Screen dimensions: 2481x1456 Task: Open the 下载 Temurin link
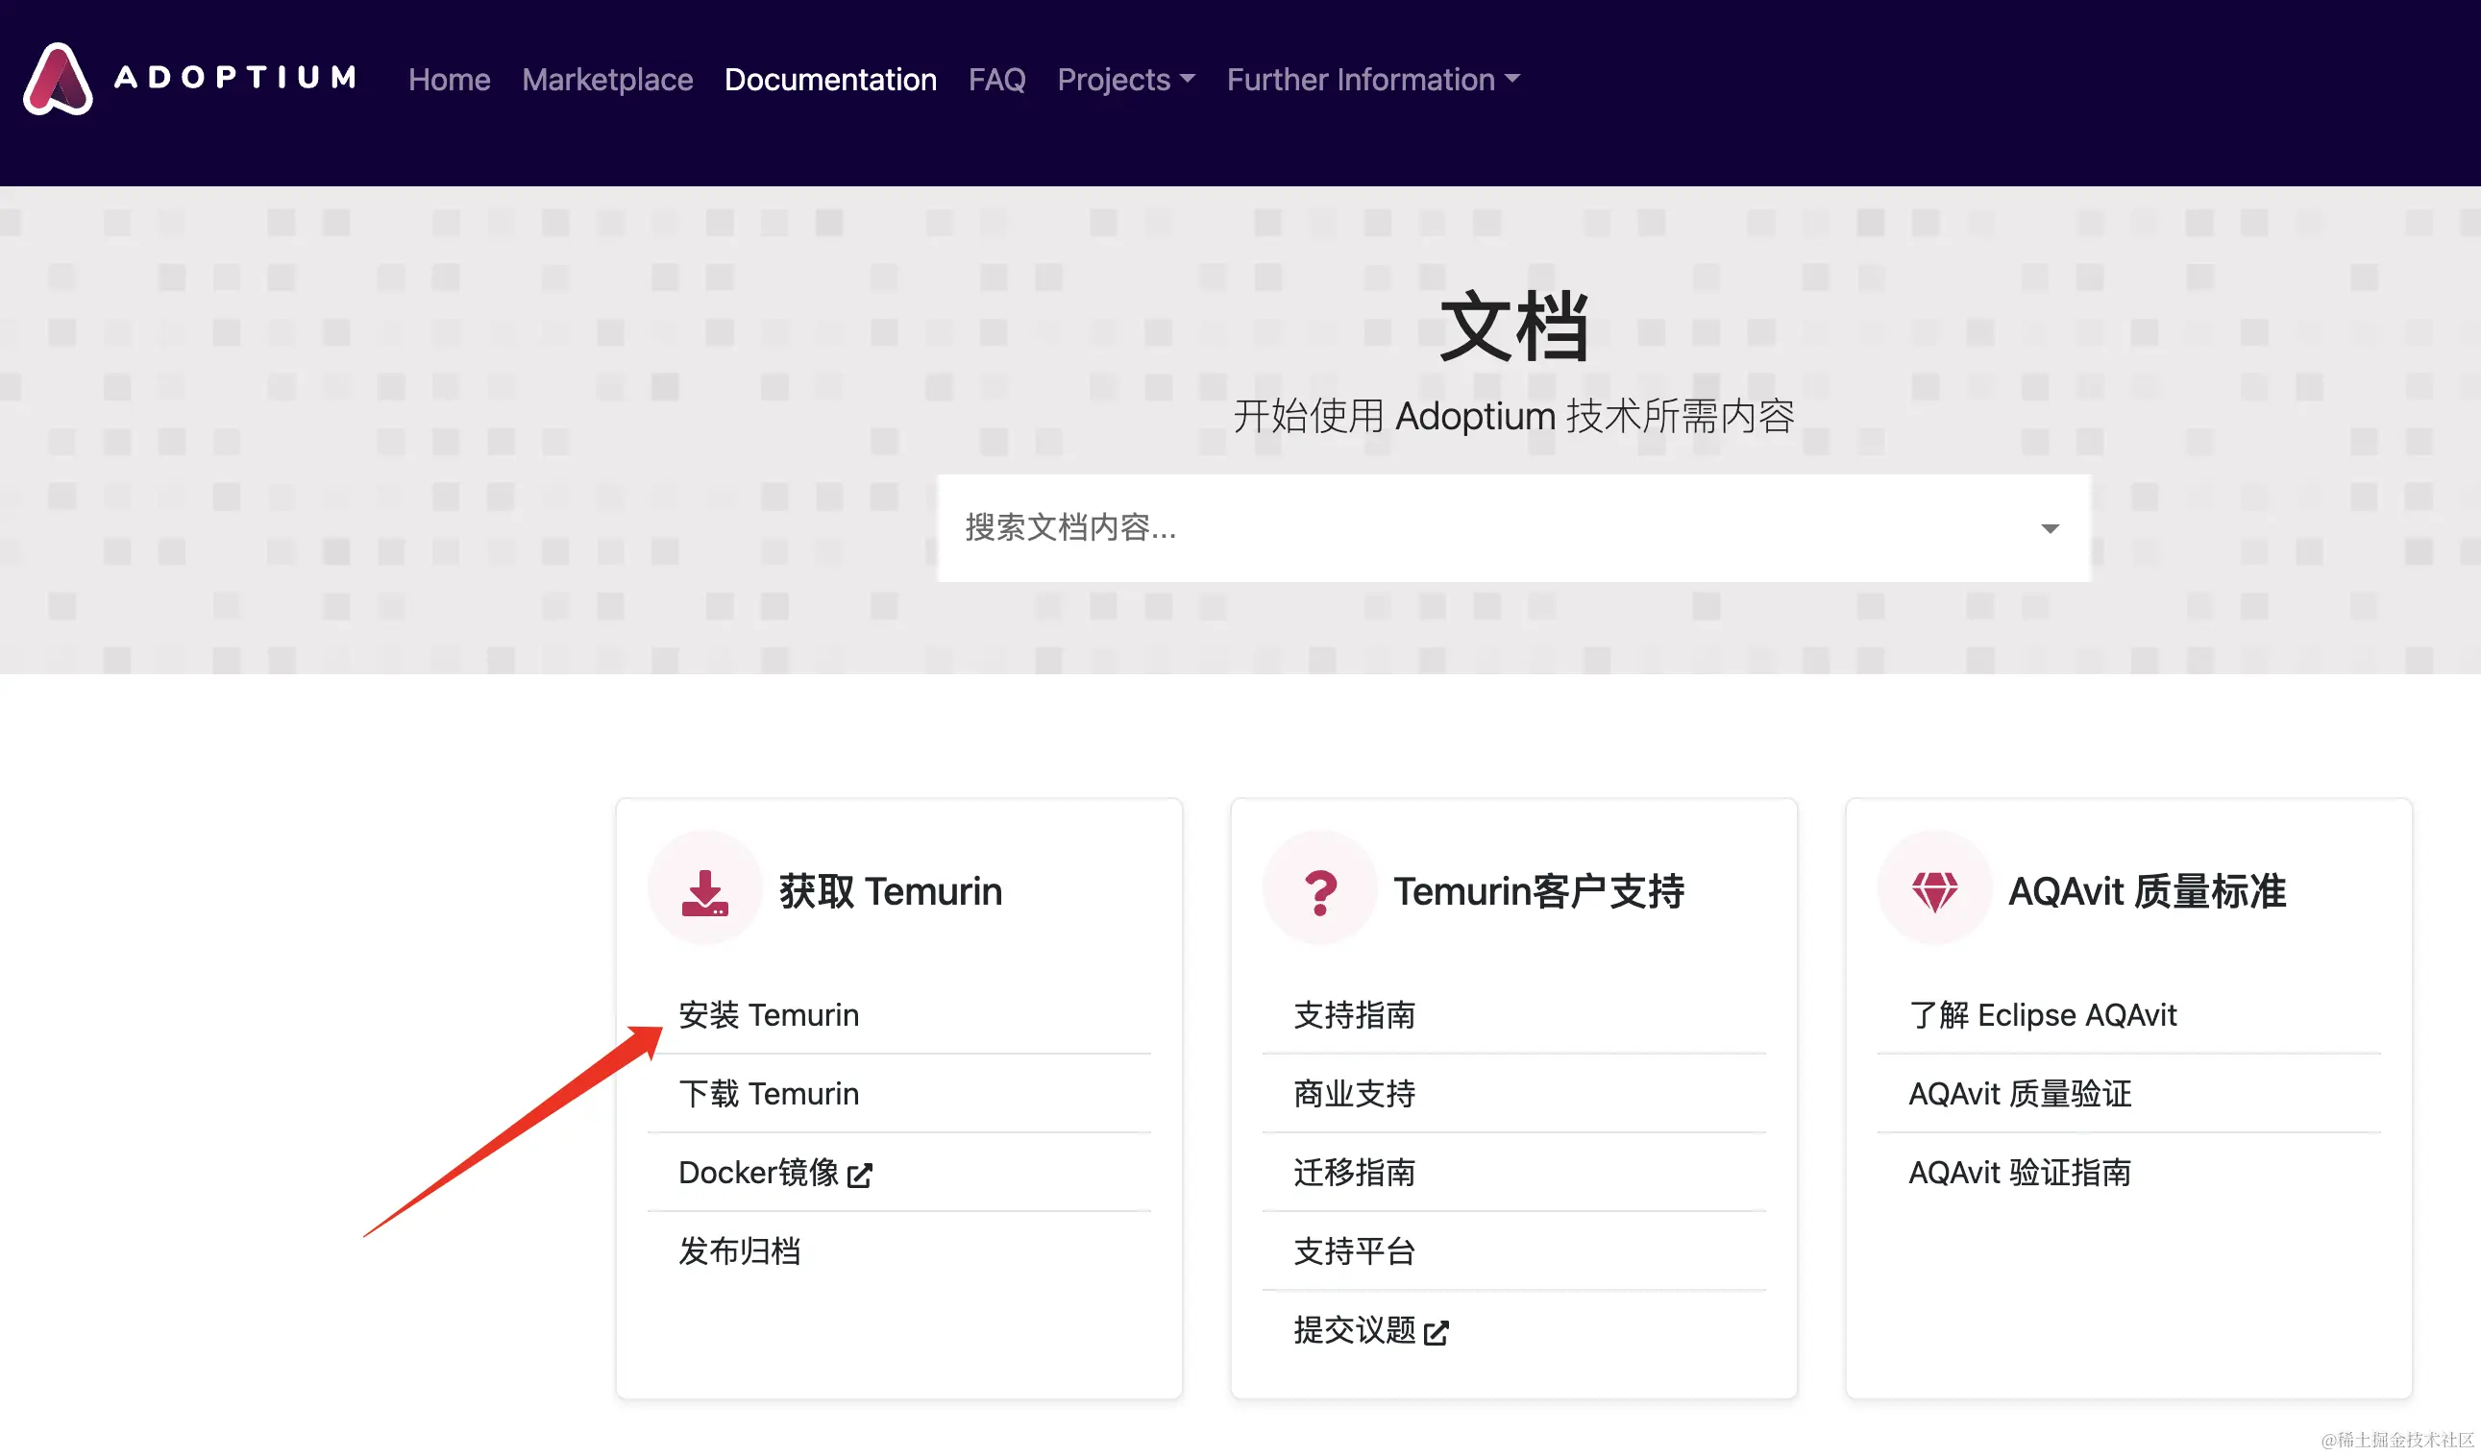coord(768,1093)
